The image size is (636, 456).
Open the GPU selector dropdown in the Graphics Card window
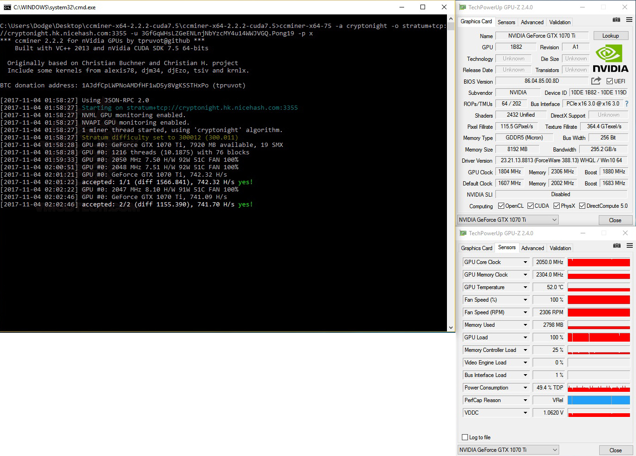coord(508,220)
